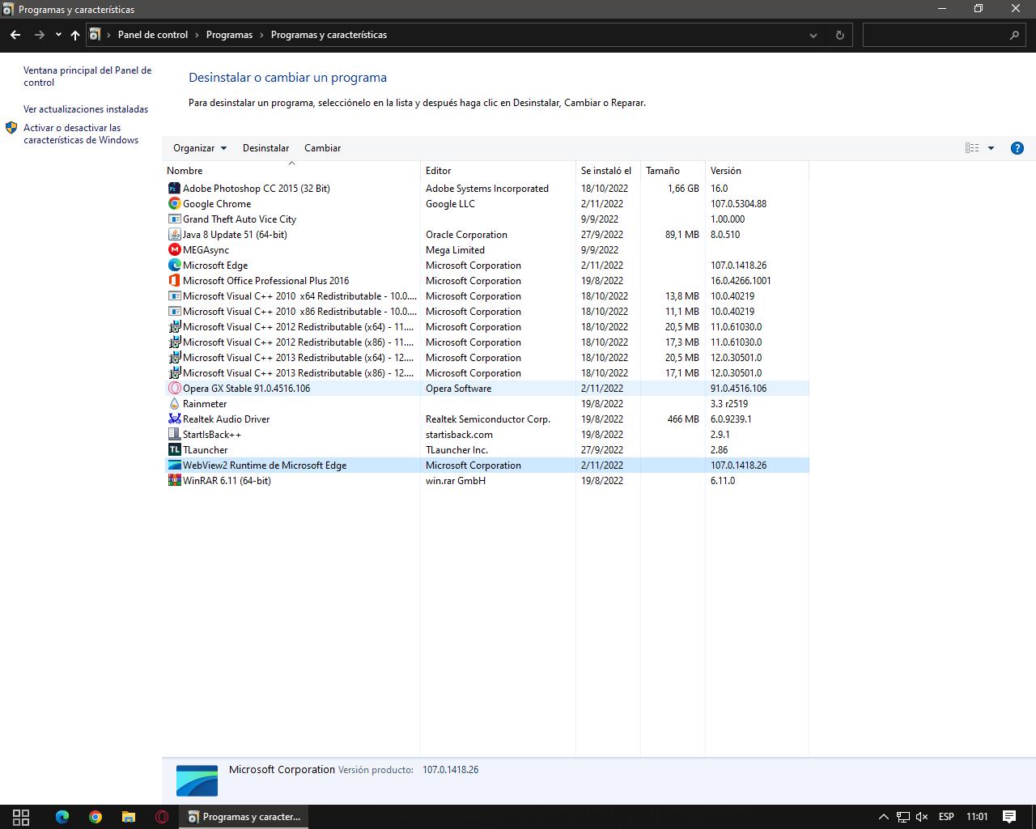The width and height of the screenshot is (1036, 829).
Task: Select the Google Chrome program icon
Action: tap(174, 204)
